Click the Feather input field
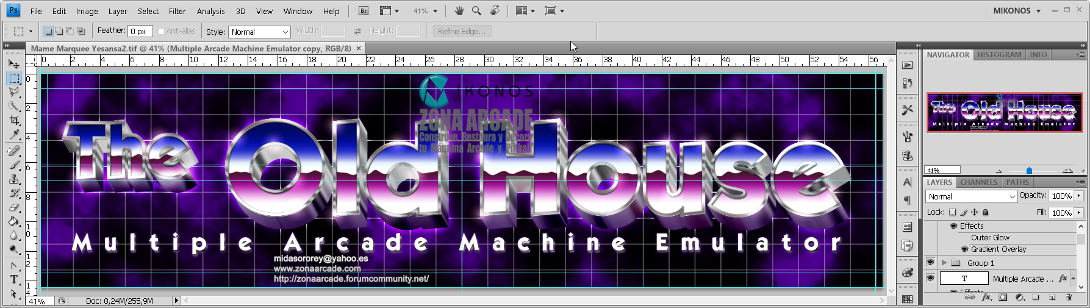Viewport: 1090px width, 308px height. click(140, 31)
